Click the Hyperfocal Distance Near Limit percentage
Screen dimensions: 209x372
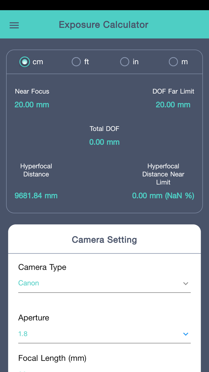pyautogui.click(x=163, y=196)
